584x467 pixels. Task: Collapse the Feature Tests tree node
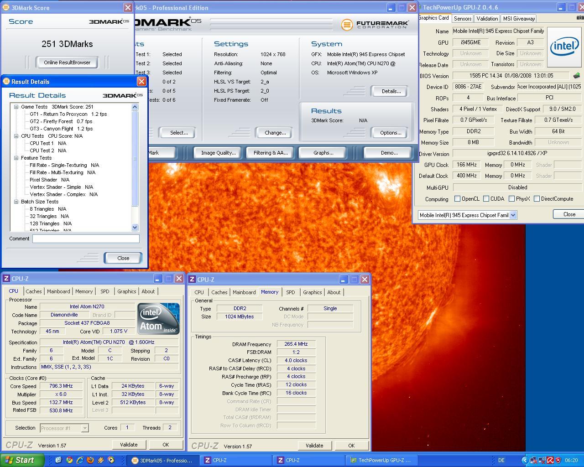coord(16,158)
